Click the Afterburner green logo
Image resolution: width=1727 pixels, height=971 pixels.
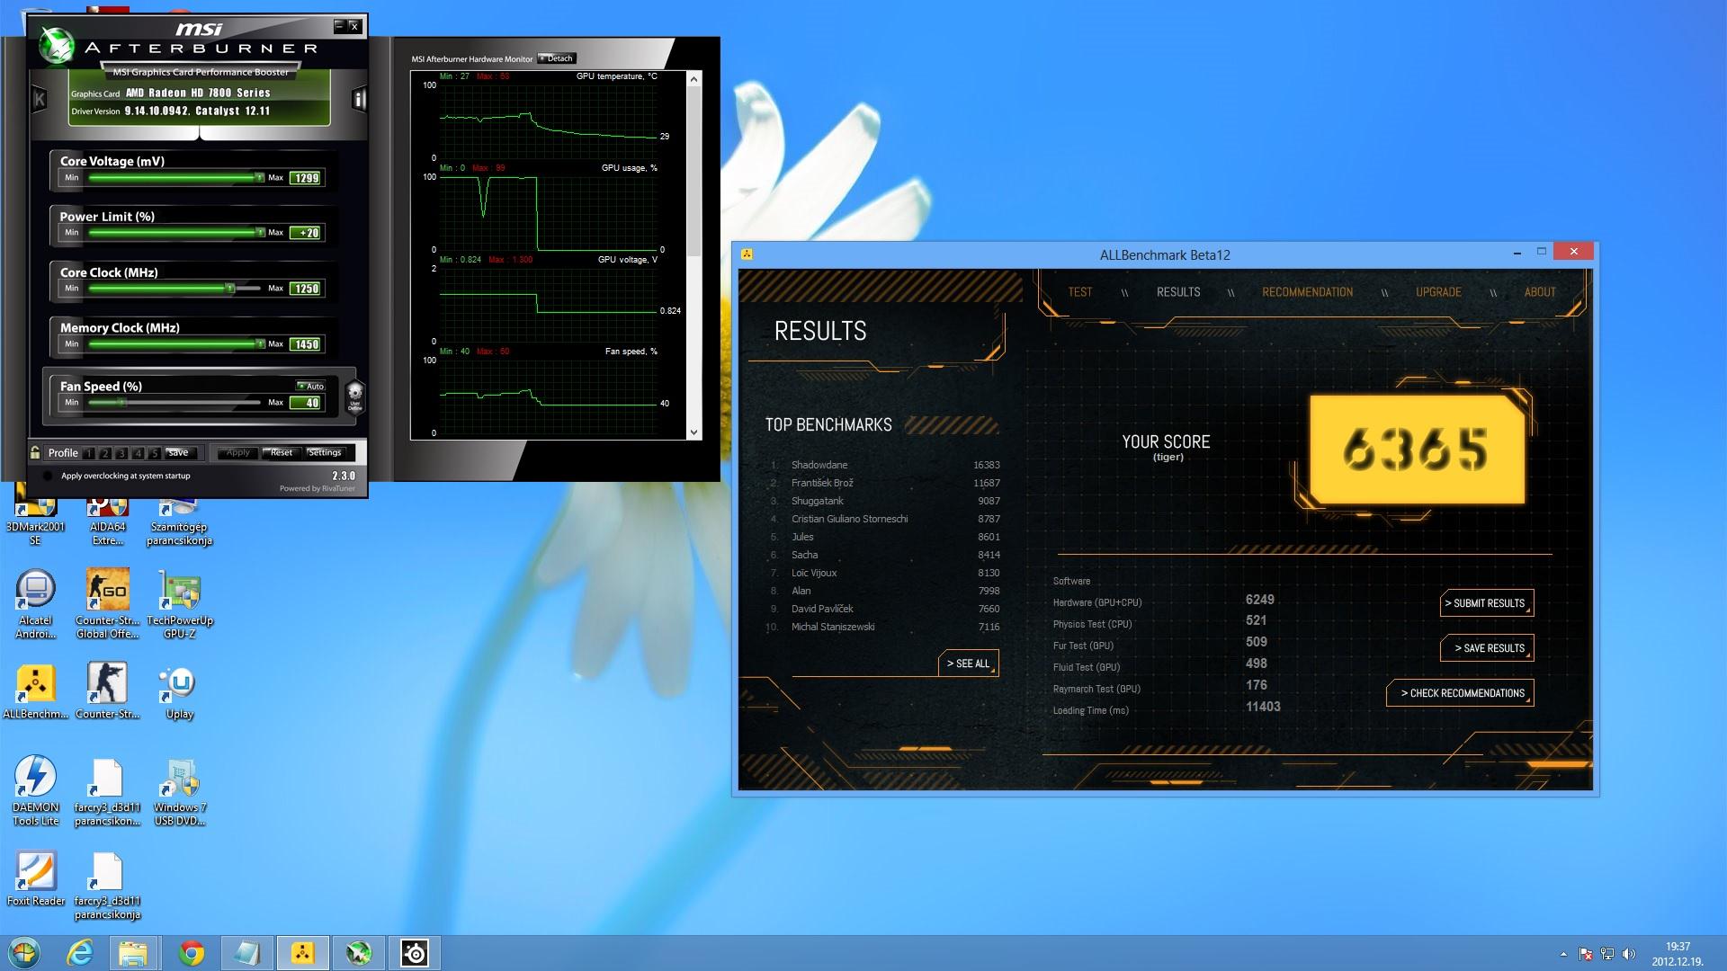(x=58, y=44)
